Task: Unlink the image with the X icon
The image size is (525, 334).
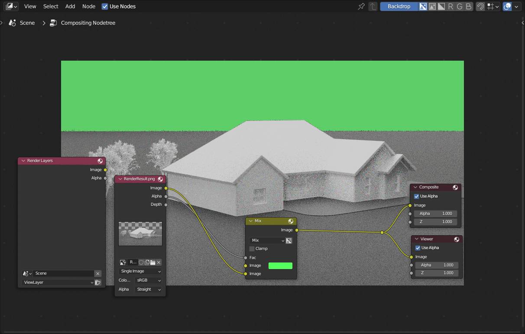Action: pyautogui.click(x=159, y=262)
